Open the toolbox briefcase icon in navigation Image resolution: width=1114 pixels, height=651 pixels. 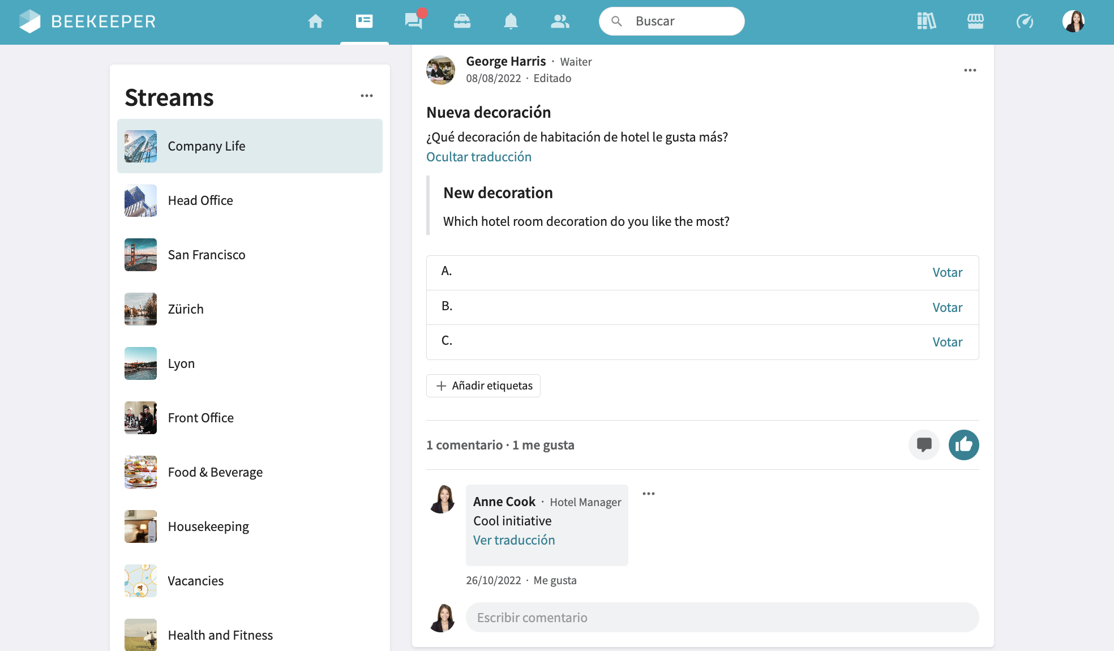pos(462,22)
